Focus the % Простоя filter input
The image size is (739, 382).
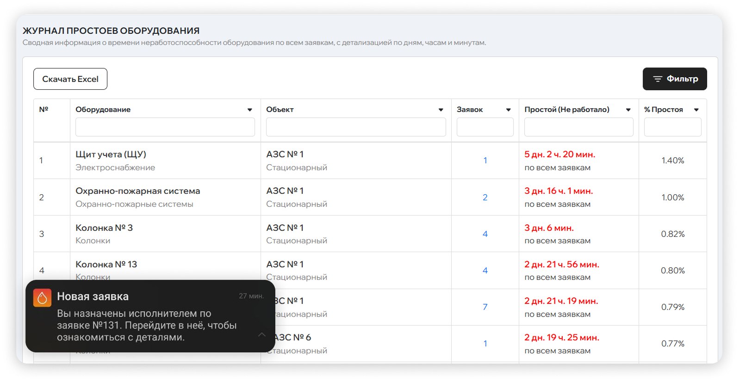(672, 127)
